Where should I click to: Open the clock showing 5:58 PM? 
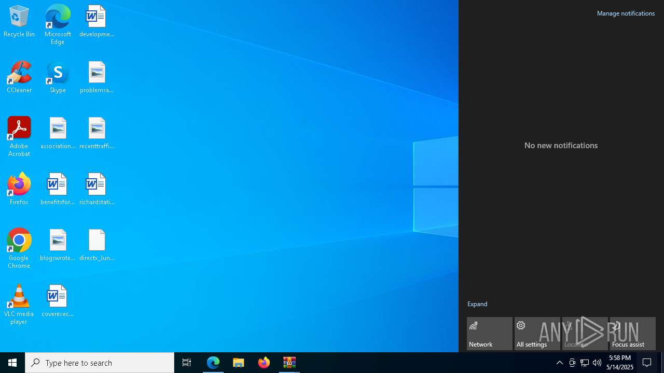[620, 363]
